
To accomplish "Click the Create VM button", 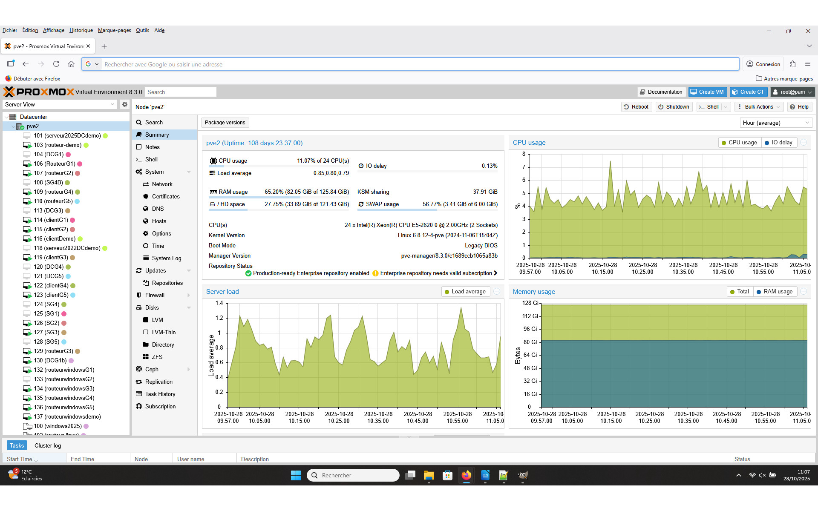I will point(707,92).
